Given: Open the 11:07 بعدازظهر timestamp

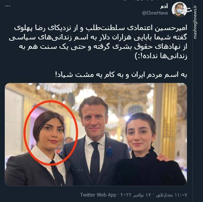Looking at the screenshot, I should click(172, 195).
